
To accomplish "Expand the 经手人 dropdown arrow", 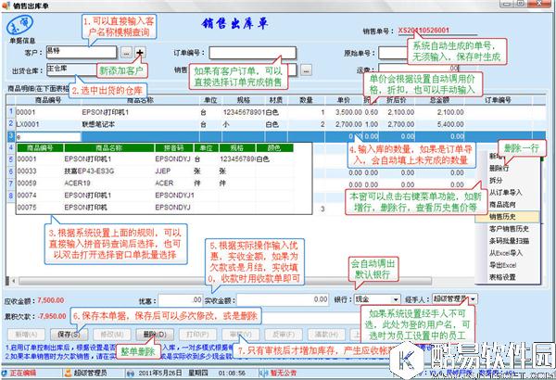I will click(473, 299).
